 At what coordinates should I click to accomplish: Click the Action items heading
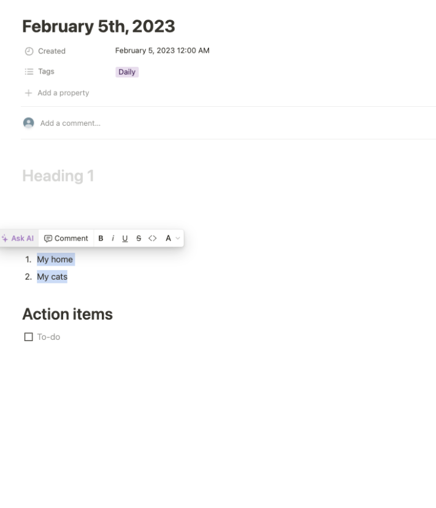pyautogui.click(x=67, y=314)
